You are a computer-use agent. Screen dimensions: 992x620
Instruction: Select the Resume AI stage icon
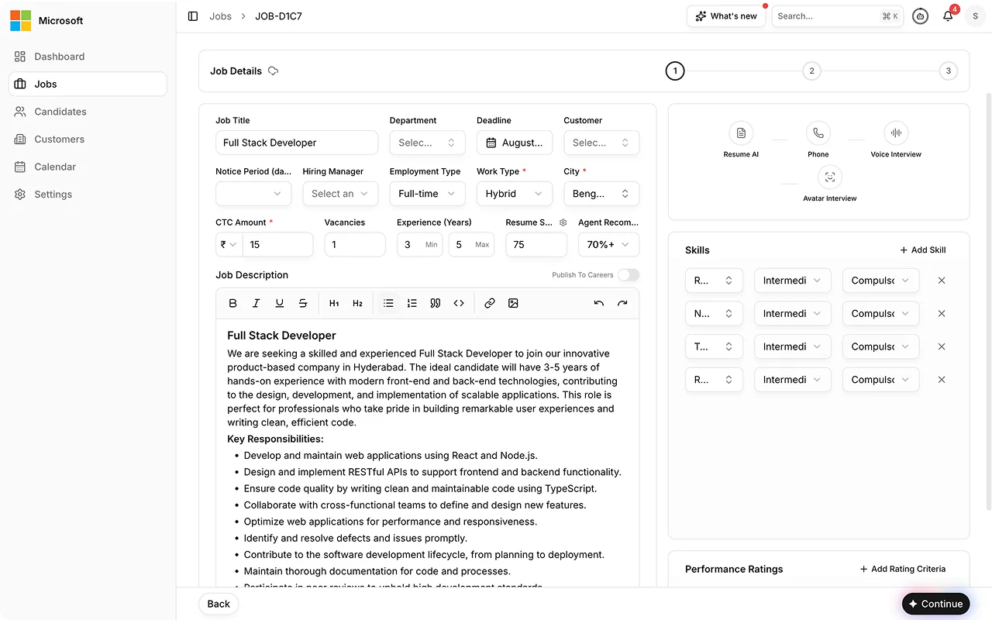(x=741, y=133)
